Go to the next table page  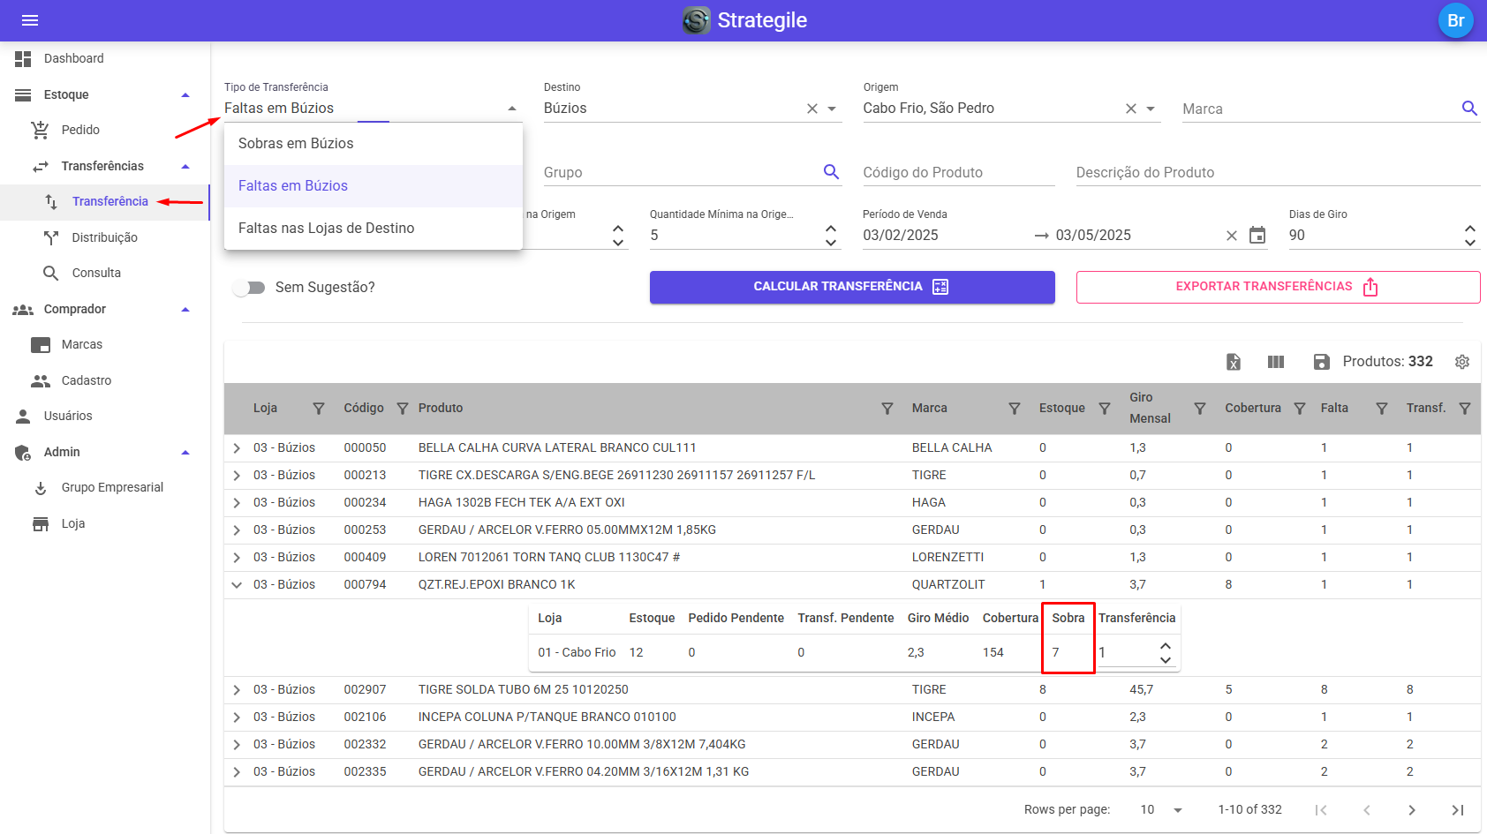pos(1411,810)
